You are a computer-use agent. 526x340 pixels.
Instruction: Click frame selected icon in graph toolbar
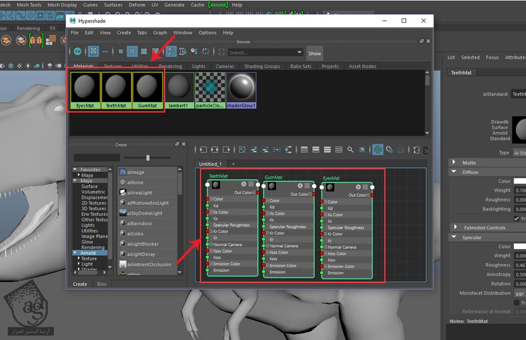pyautogui.click(x=242, y=150)
